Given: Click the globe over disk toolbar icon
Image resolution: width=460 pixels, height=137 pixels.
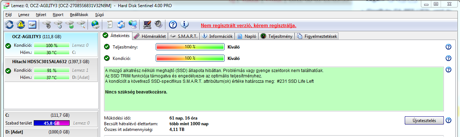Looking at the screenshot, I should point(95,25).
